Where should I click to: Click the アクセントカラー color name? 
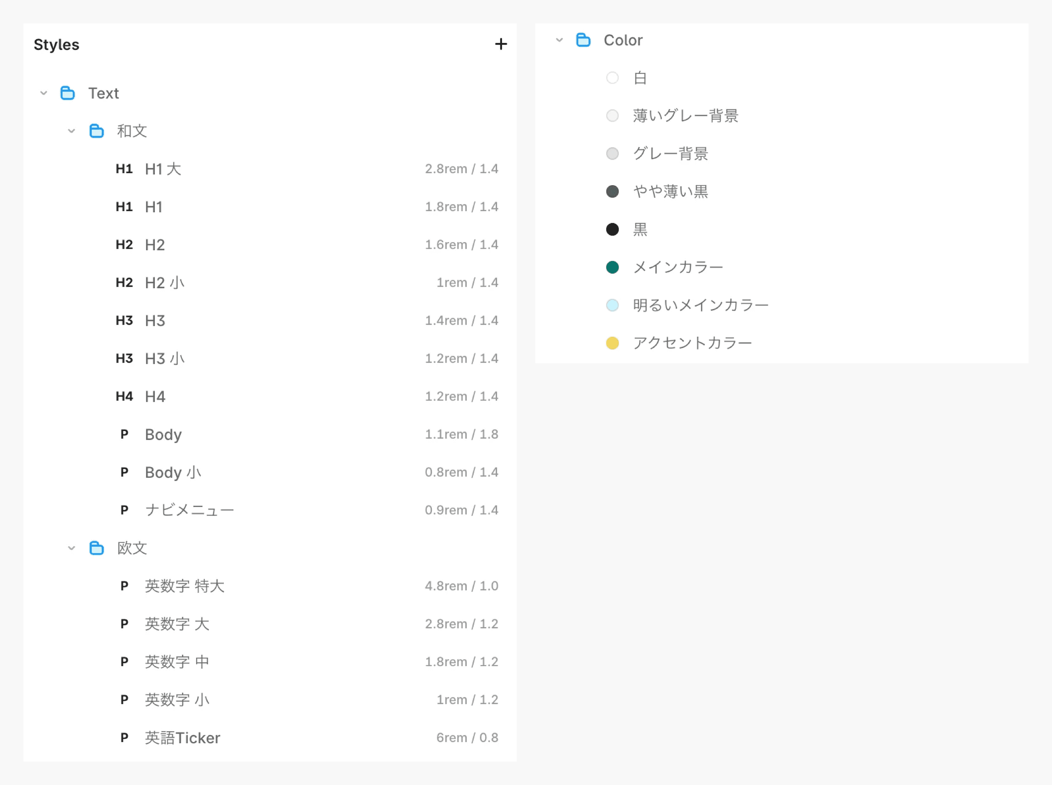pyautogui.click(x=692, y=343)
